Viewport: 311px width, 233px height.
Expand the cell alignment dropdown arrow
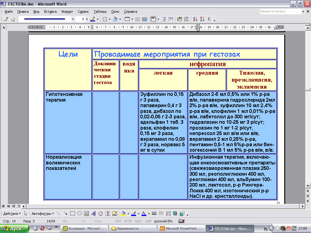click(x=158, y=19)
